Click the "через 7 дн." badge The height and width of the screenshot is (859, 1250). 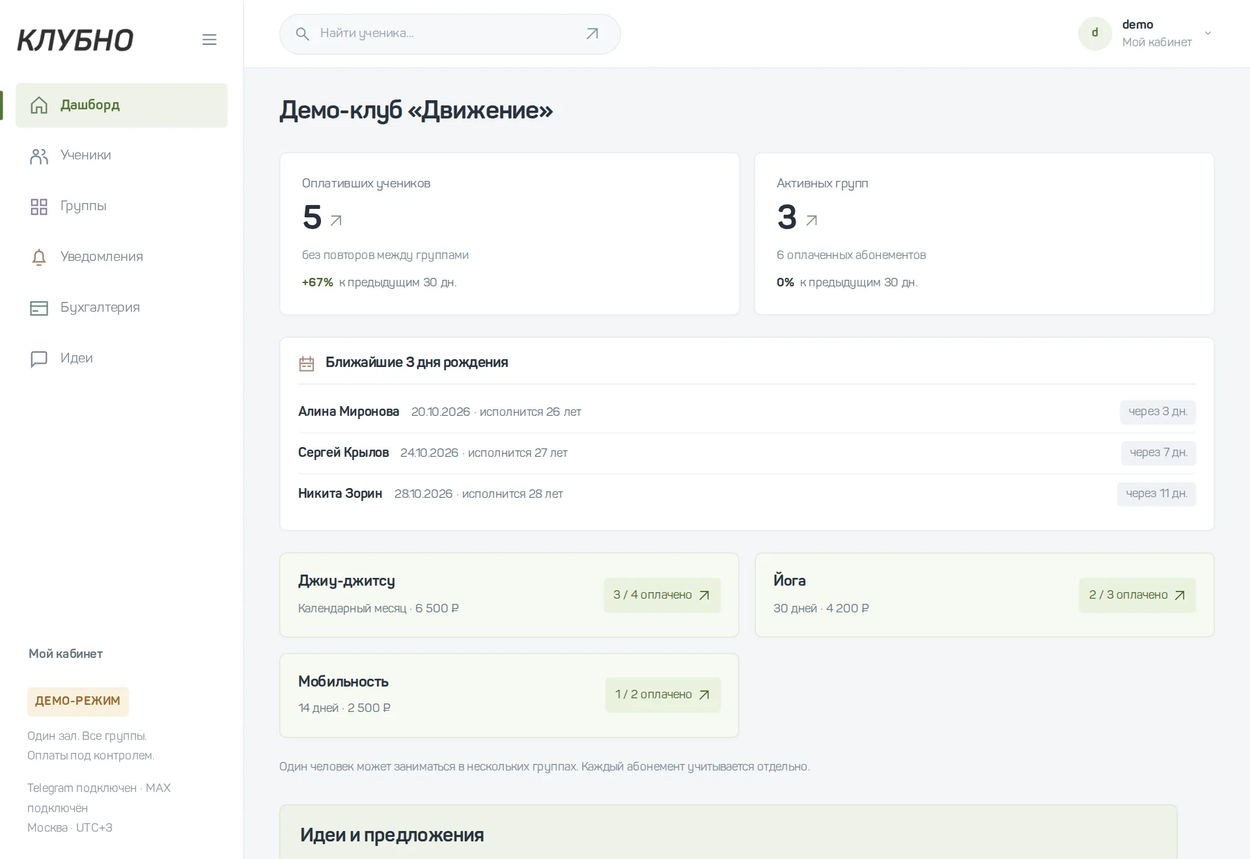click(x=1158, y=453)
